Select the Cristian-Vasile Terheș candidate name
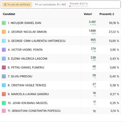124x122 pixels. pos(27,85)
